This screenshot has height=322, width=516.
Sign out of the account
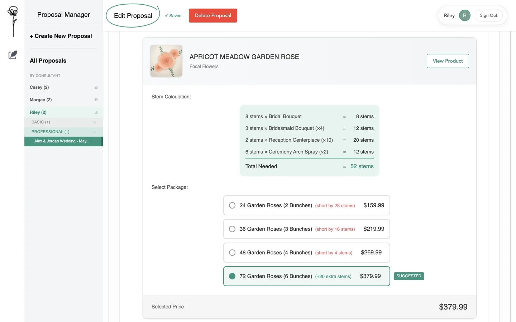(488, 15)
